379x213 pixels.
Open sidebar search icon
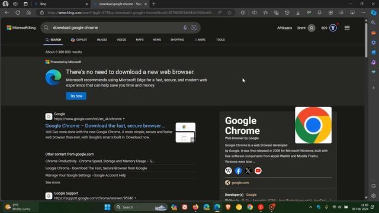click(374, 22)
